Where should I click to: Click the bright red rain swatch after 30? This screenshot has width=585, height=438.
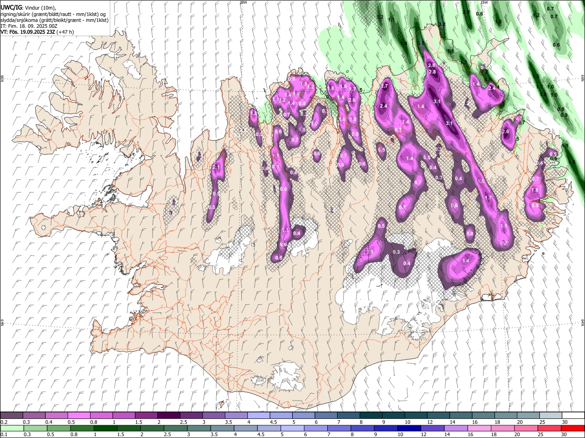click(573, 428)
